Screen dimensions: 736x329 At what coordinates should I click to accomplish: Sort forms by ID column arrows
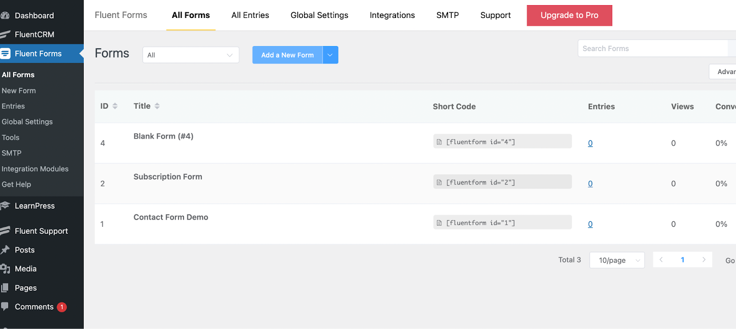(x=115, y=106)
